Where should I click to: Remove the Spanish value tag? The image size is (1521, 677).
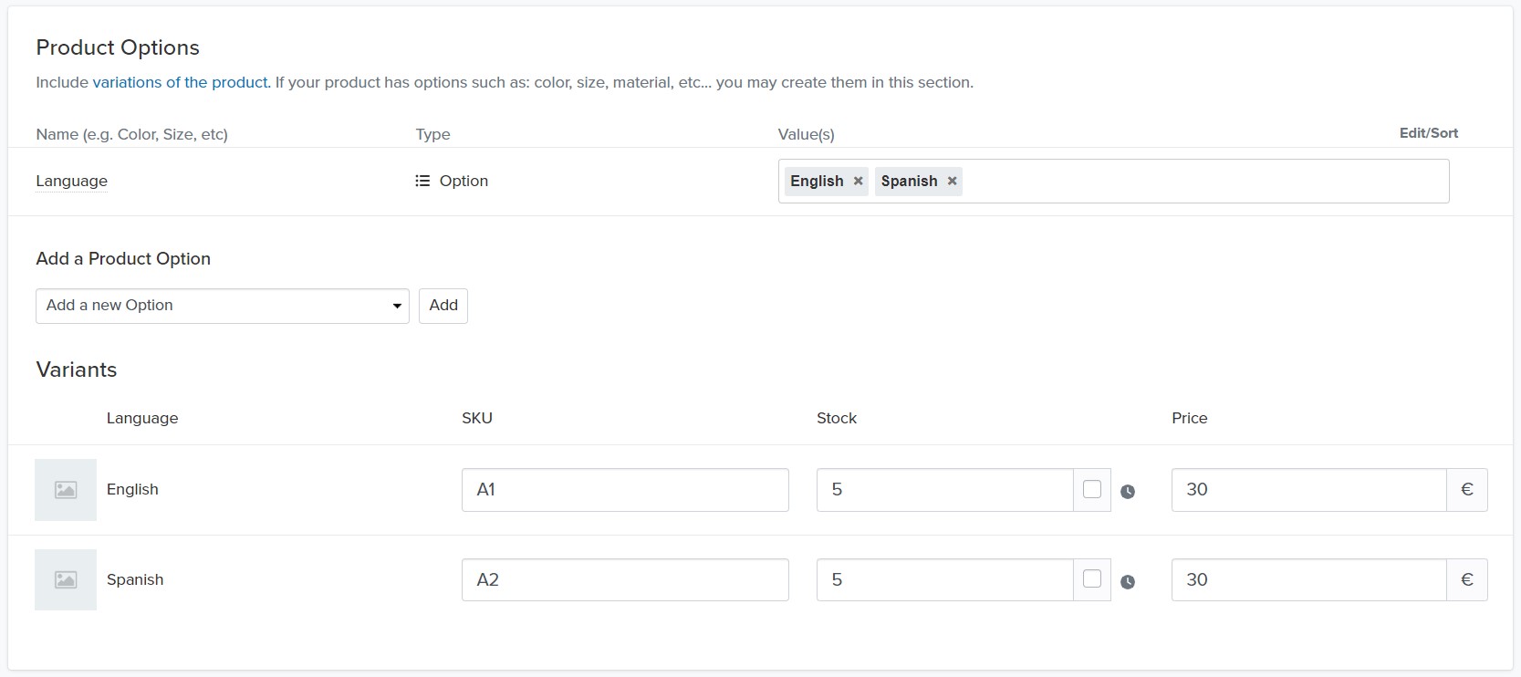952,181
